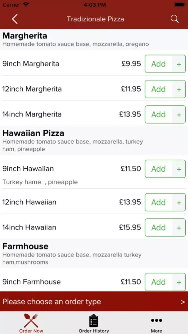
Task: Click plus icon for 14inch Hawaiian
Action: 179,228
